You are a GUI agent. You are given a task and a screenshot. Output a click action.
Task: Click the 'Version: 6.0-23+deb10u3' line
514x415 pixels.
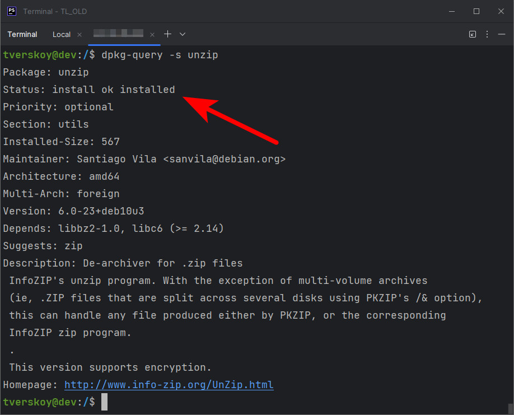73,211
